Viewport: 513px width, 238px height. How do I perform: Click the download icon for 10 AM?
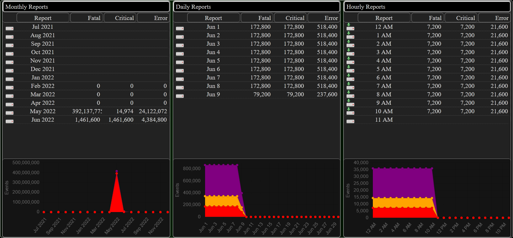click(350, 111)
